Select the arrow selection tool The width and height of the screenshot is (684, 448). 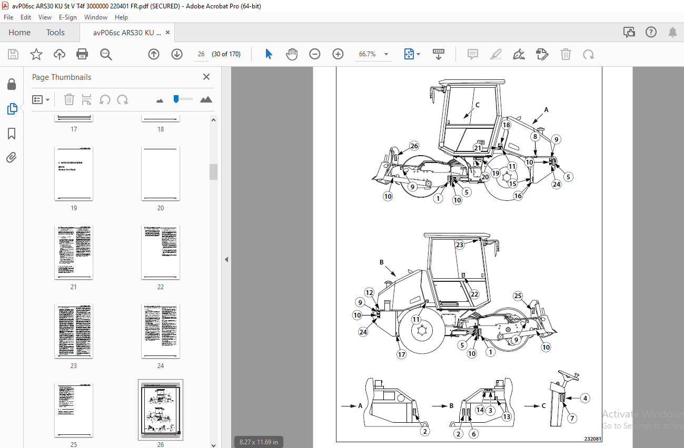tap(269, 54)
